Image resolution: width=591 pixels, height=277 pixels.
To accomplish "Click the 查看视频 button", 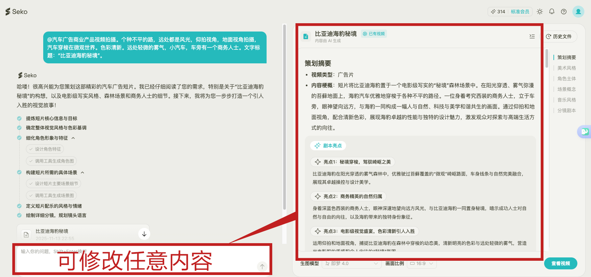I will pos(560,263).
